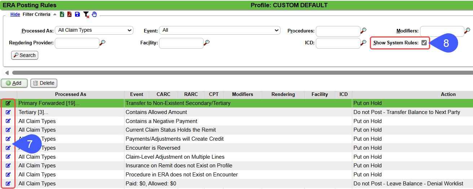The image size is (473, 189).
Task: Click the blue hand icon
Action: click(x=94, y=14)
